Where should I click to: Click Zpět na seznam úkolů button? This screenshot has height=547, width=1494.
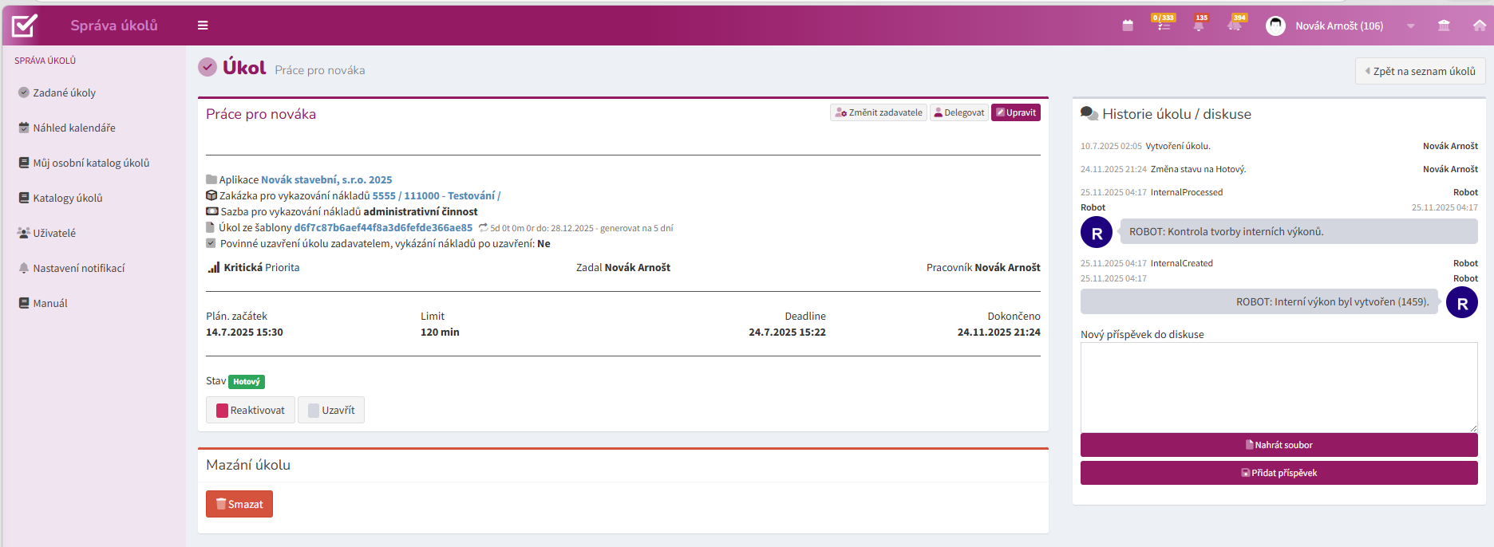1420,71
